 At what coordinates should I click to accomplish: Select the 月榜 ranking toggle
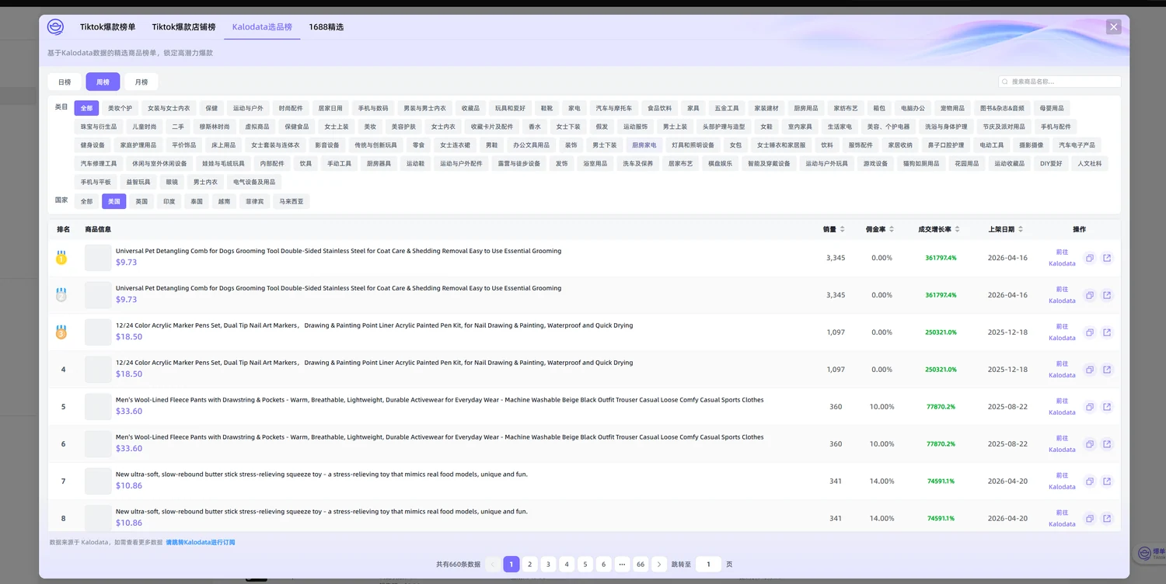141,82
